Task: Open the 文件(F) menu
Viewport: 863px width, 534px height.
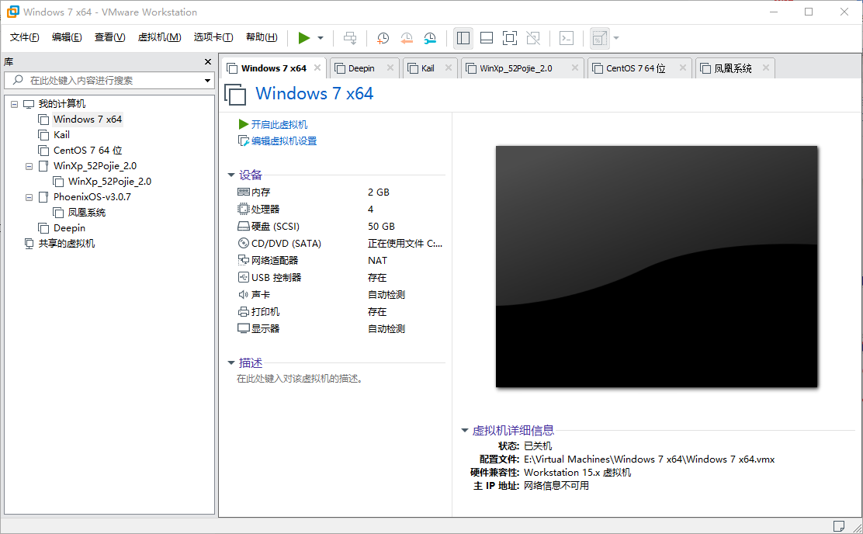Action: pos(25,37)
